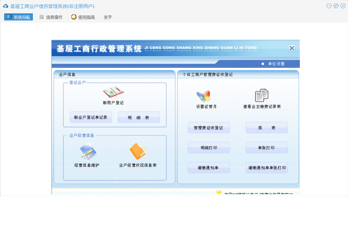
Task: Open the 关于 menu
Action: pyautogui.click(x=108, y=17)
